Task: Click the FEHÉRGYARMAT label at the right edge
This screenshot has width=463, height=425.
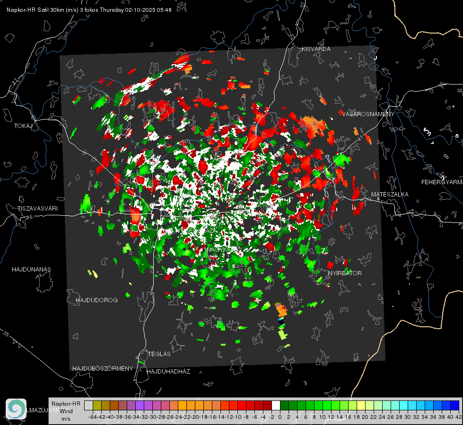Action: 442,182
